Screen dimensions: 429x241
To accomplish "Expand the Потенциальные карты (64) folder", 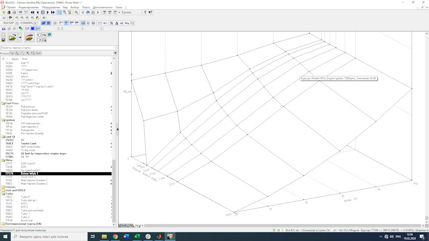I will tap(3, 224).
